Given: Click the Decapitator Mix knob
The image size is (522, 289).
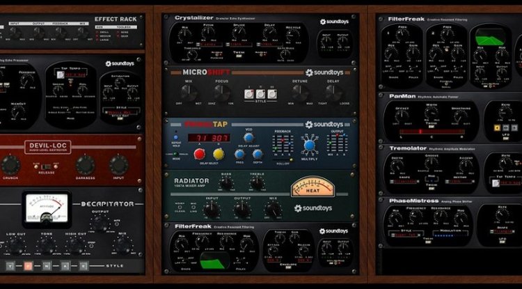Looking at the screenshot, I should click(123, 246).
